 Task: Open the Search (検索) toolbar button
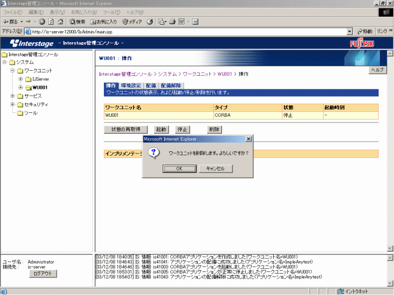[x=77, y=22]
